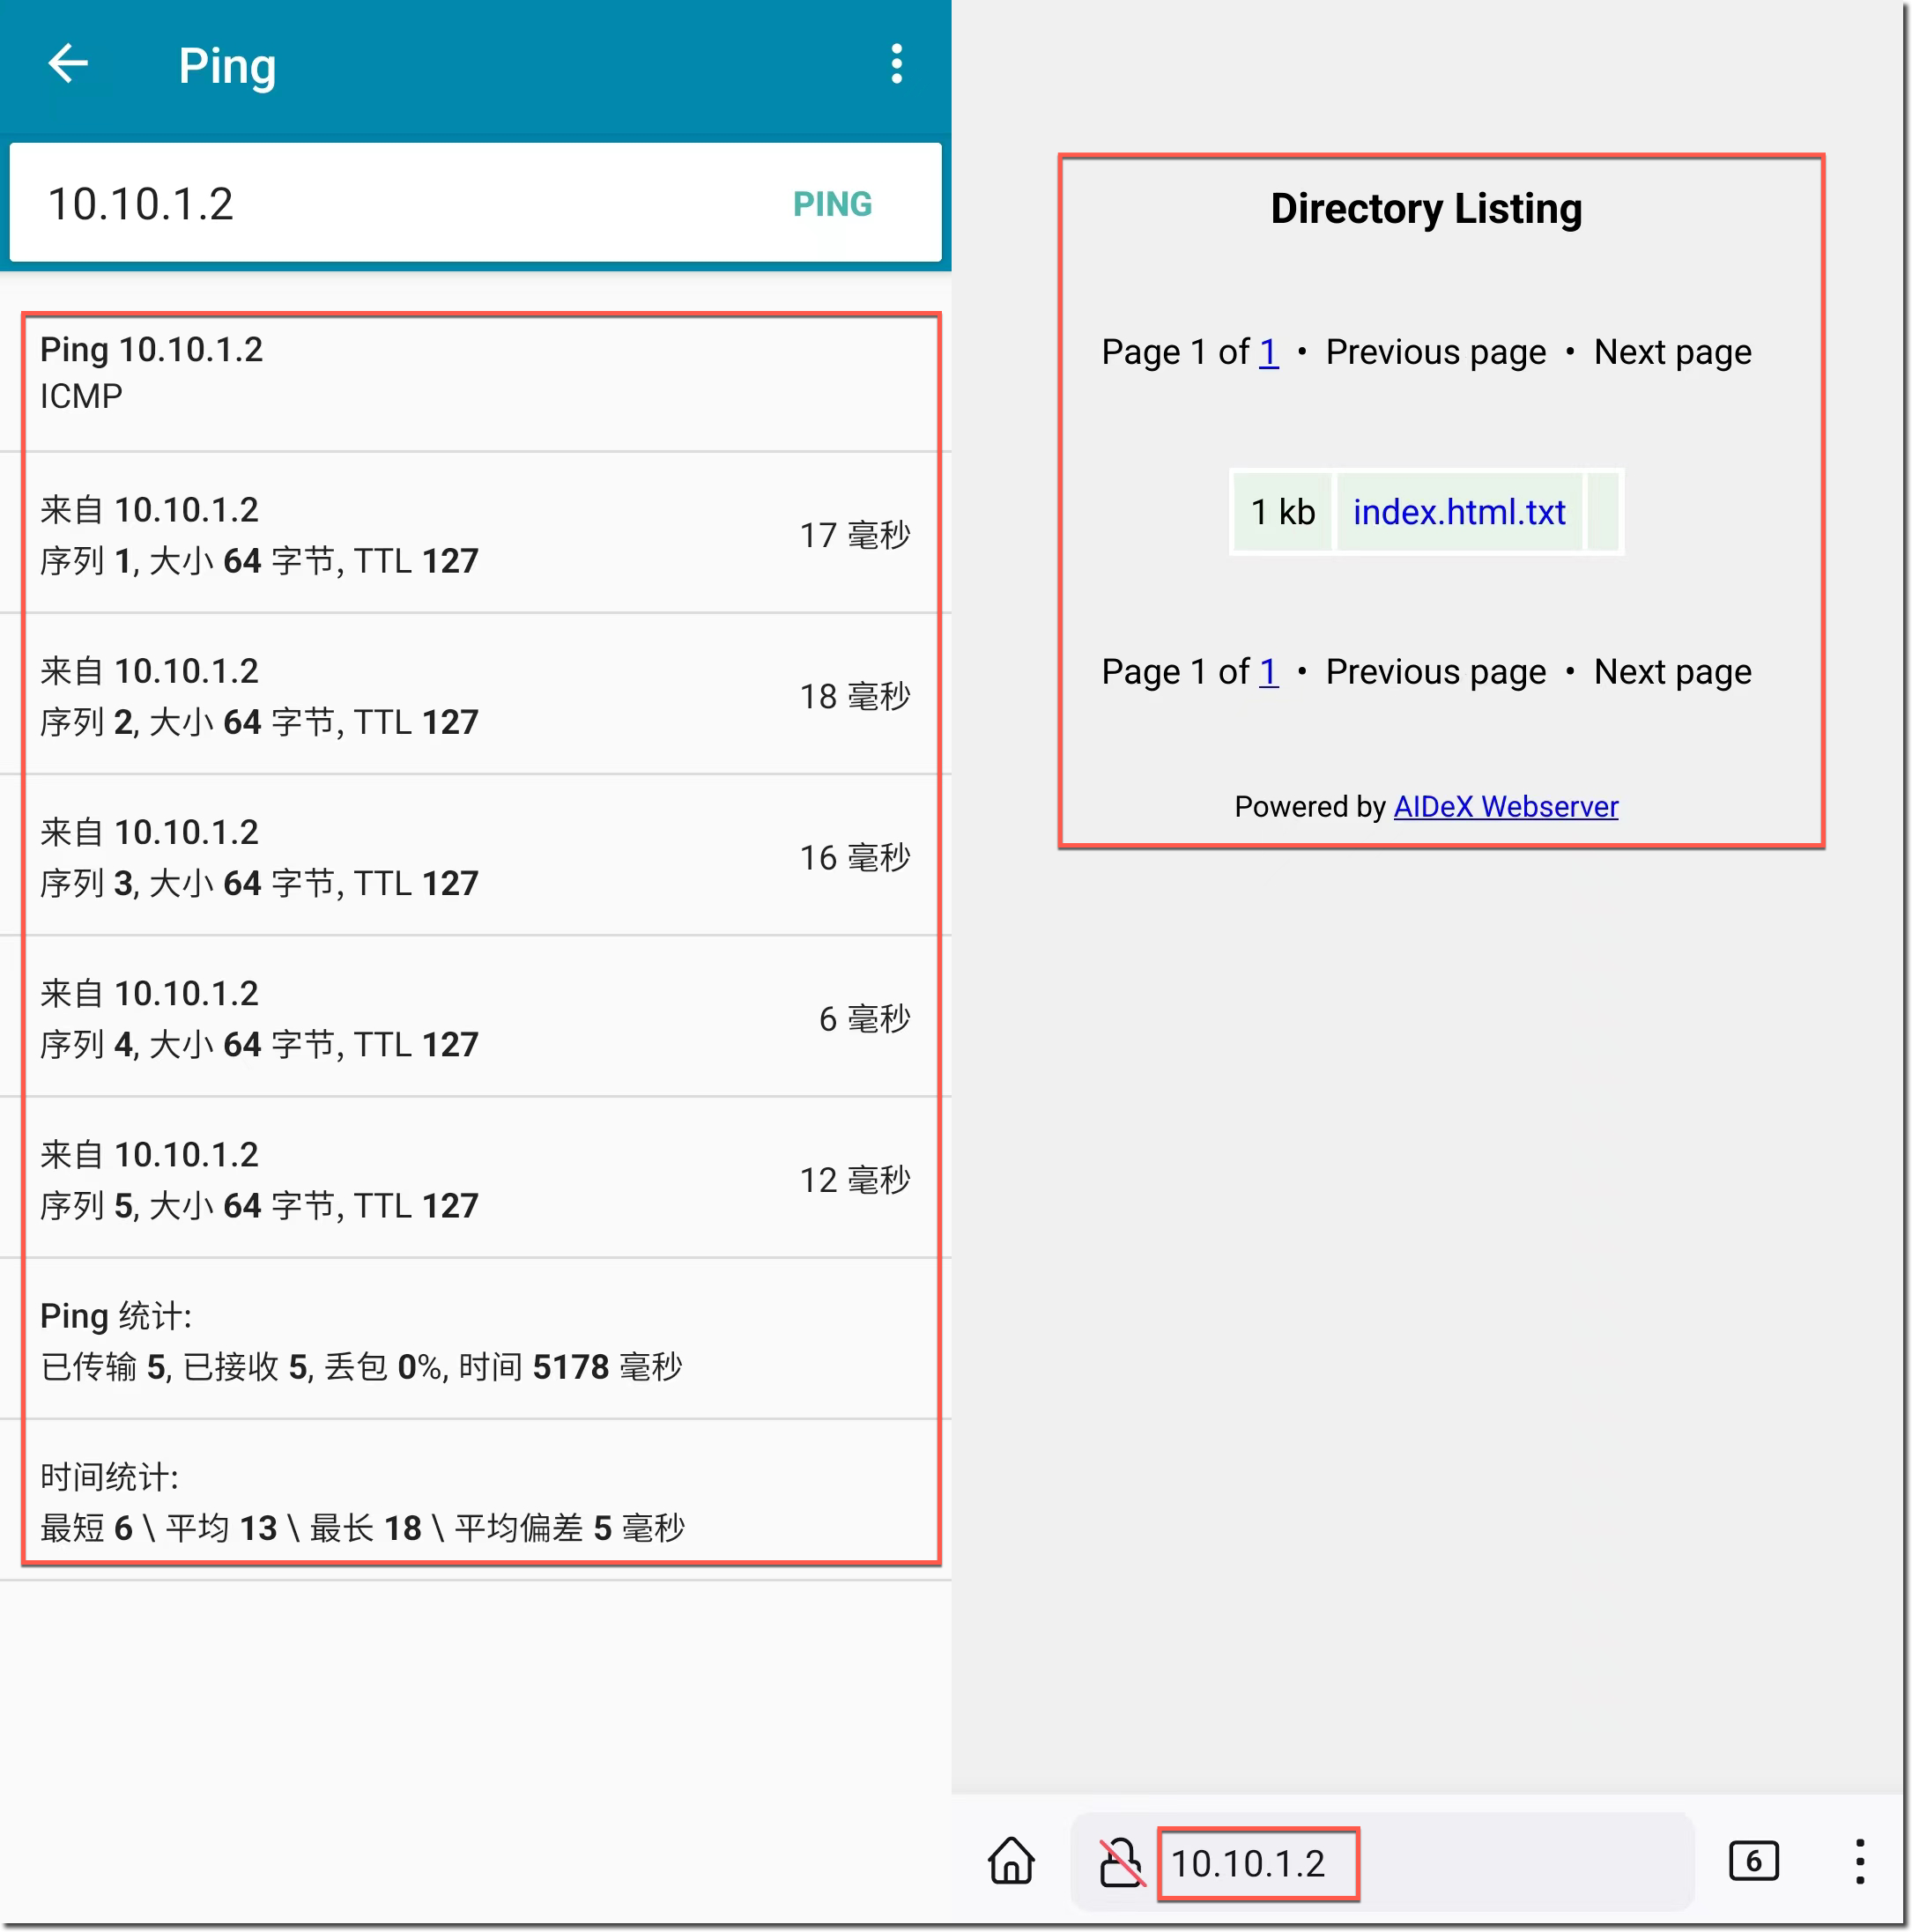Follow the AIDeX Webserver link
Viewport: 1912px width, 1932px height.
point(1505,806)
